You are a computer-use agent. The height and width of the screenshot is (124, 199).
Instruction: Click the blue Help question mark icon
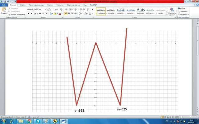pos(197,5)
